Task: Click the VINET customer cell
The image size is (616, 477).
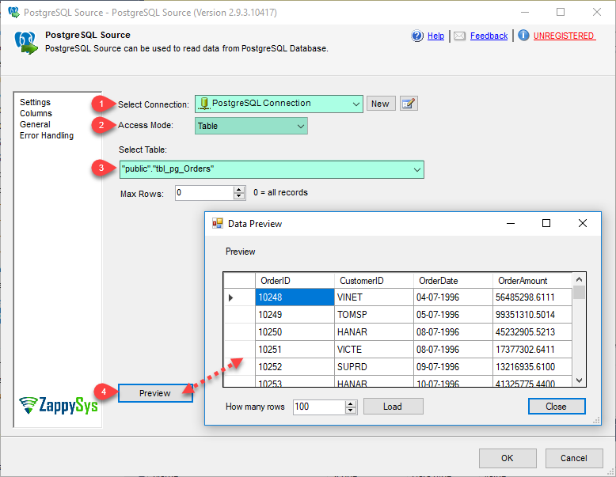Action: point(374,297)
